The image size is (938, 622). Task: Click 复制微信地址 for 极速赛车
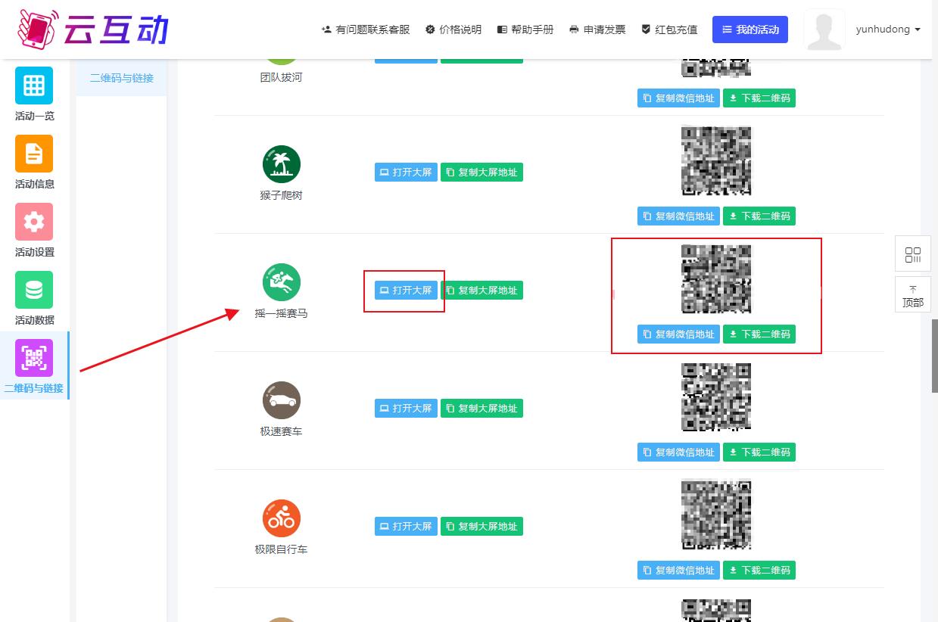coord(678,453)
